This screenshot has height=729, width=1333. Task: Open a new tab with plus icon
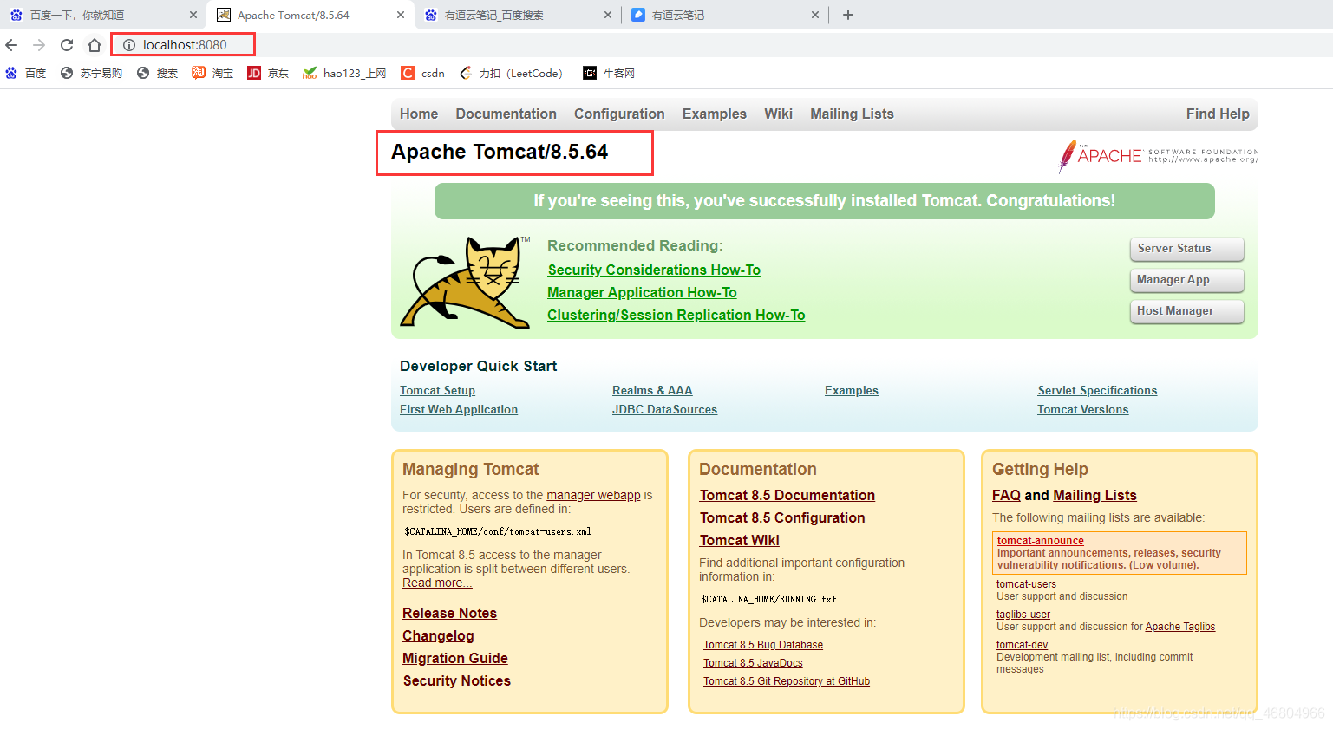pyautogui.click(x=848, y=15)
